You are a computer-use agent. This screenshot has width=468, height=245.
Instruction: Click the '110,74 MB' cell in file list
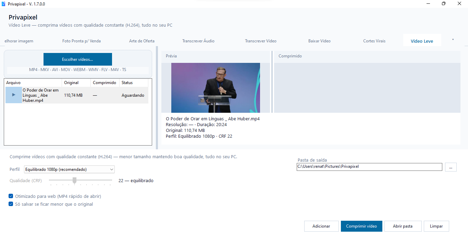click(x=73, y=95)
